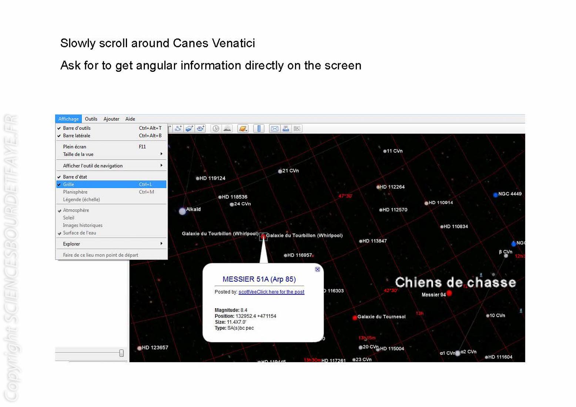Click the star HD 110914
The height and width of the screenshot is (407, 576).
pyautogui.click(x=426, y=203)
